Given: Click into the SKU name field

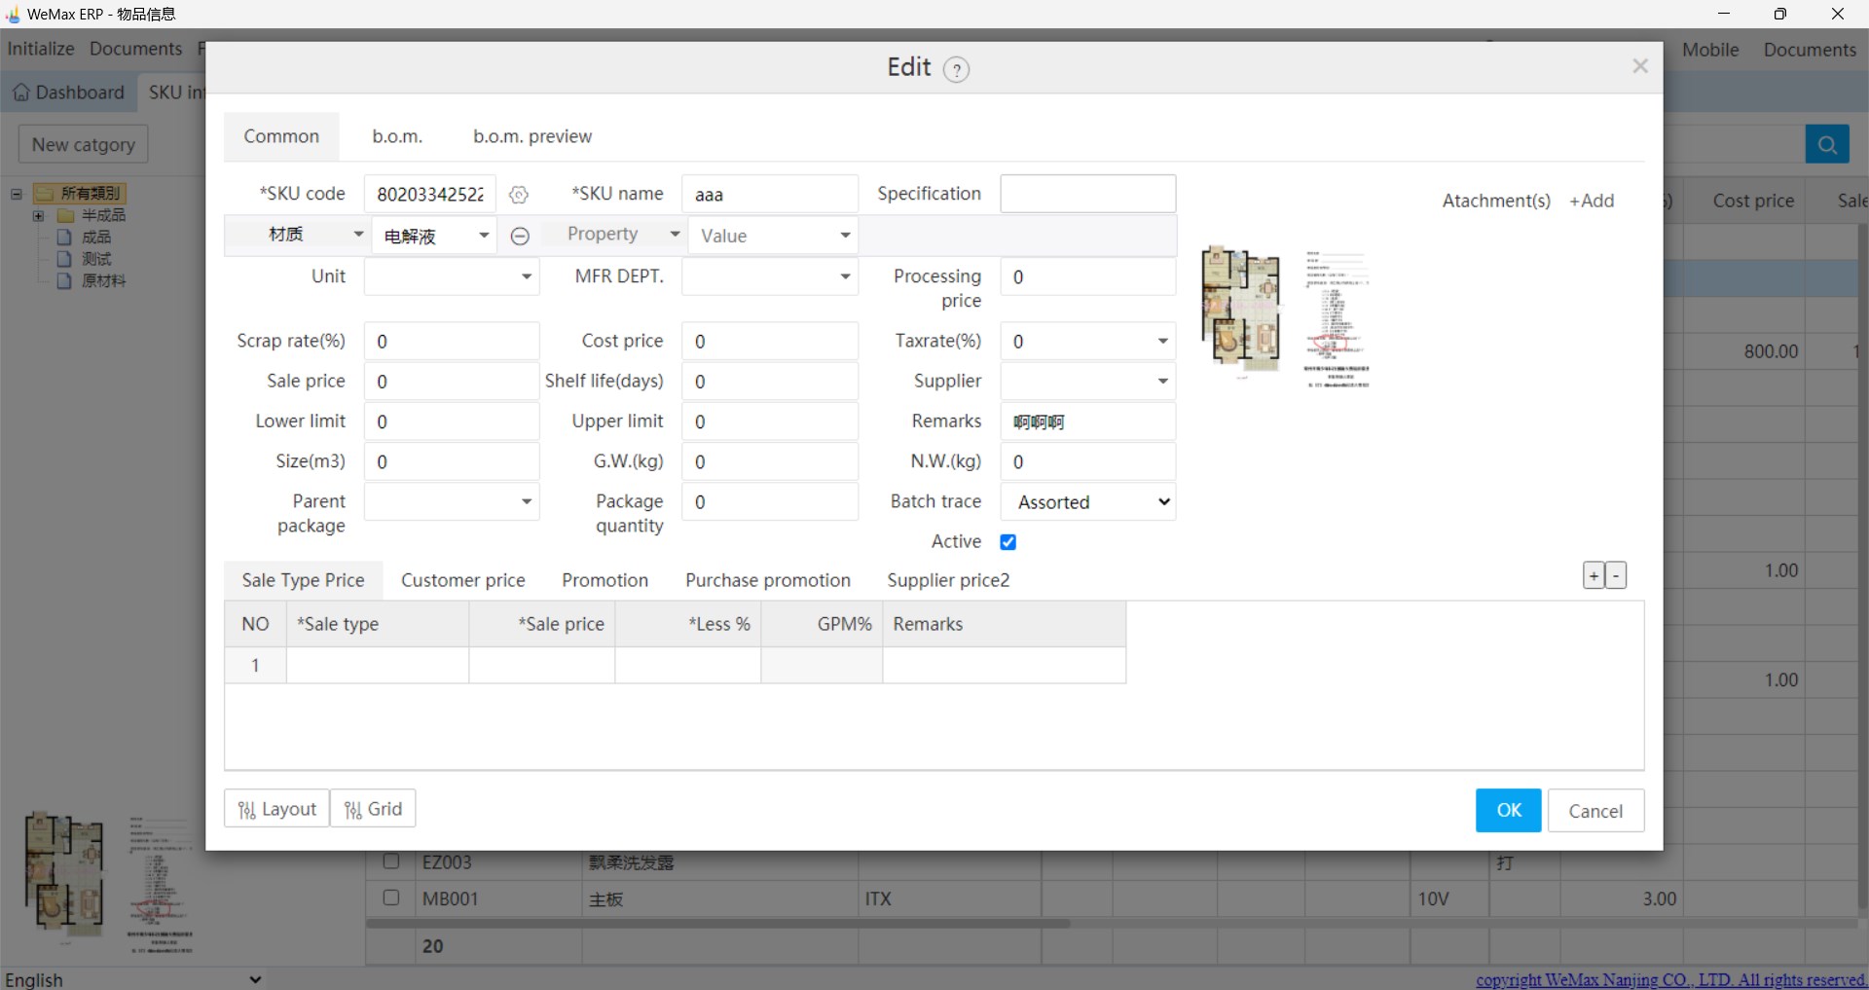Looking at the screenshot, I should [770, 195].
